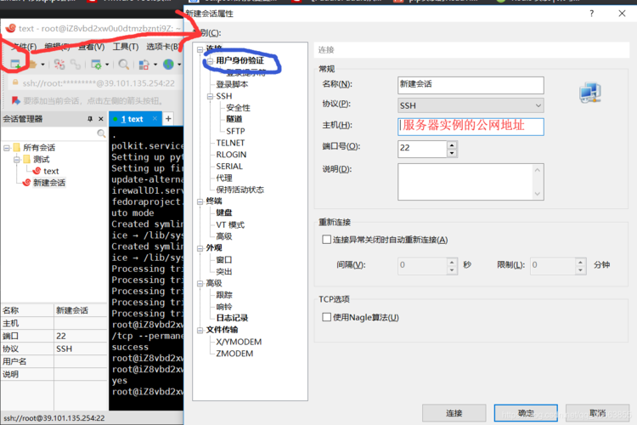Screen dimensions: 637x425
Task: Select 登录脚本 in the category tree
Action: coord(232,85)
